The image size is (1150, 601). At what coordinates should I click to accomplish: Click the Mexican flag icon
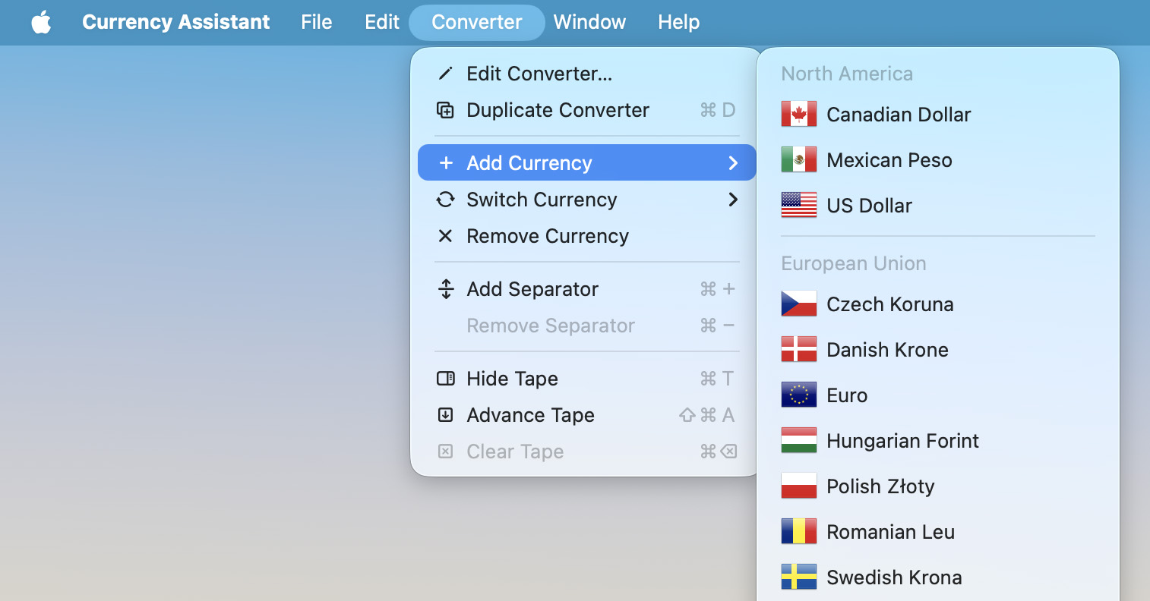coord(798,159)
